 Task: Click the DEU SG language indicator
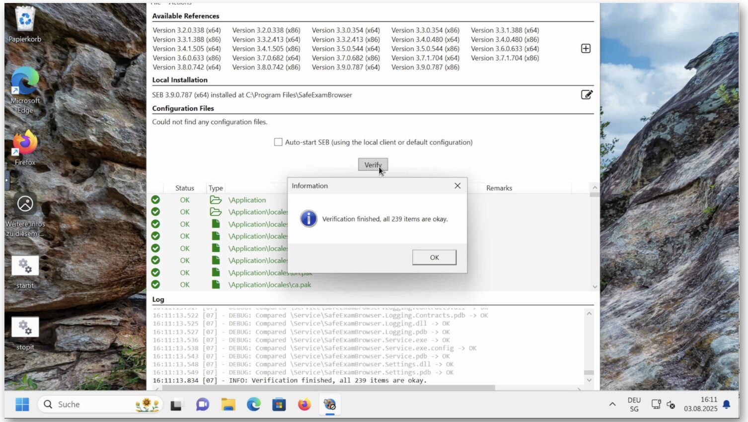click(x=634, y=405)
